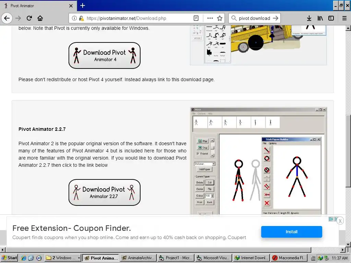Click the pivot download search field
The image size is (351, 263).
pyautogui.click(x=254, y=18)
